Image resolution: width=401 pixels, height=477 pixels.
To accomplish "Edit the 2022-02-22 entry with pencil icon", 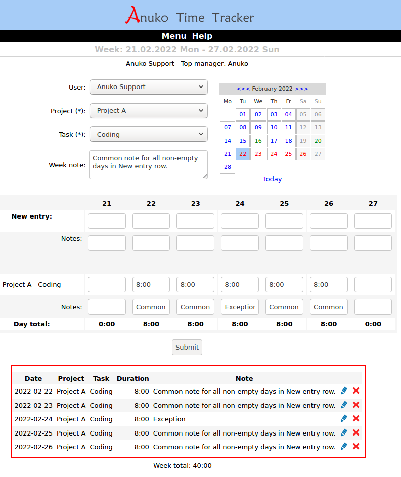I will 344,391.
